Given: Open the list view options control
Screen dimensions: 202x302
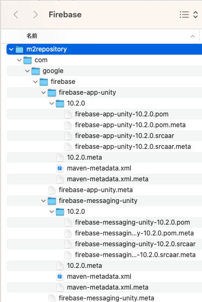Looking at the screenshot, I should point(188,15).
